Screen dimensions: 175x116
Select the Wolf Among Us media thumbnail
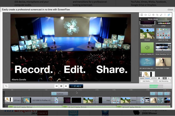(147, 23)
